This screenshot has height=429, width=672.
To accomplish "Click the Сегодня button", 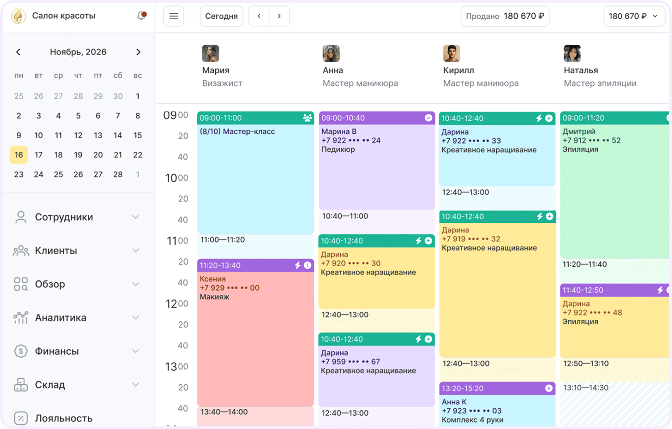I will (x=221, y=16).
